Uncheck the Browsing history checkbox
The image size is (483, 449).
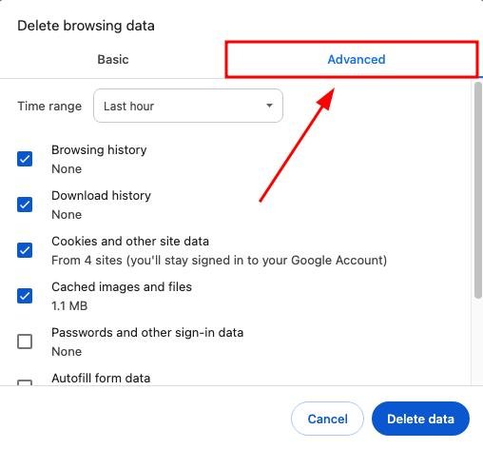pos(25,159)
